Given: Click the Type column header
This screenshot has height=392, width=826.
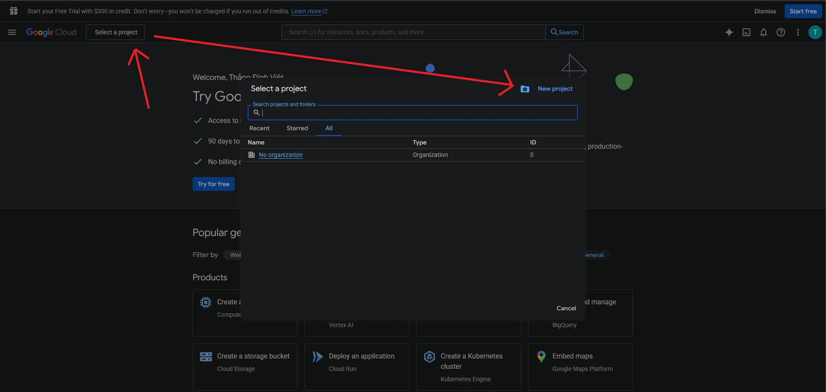Looking at the screenshot, I should (420, 142).
